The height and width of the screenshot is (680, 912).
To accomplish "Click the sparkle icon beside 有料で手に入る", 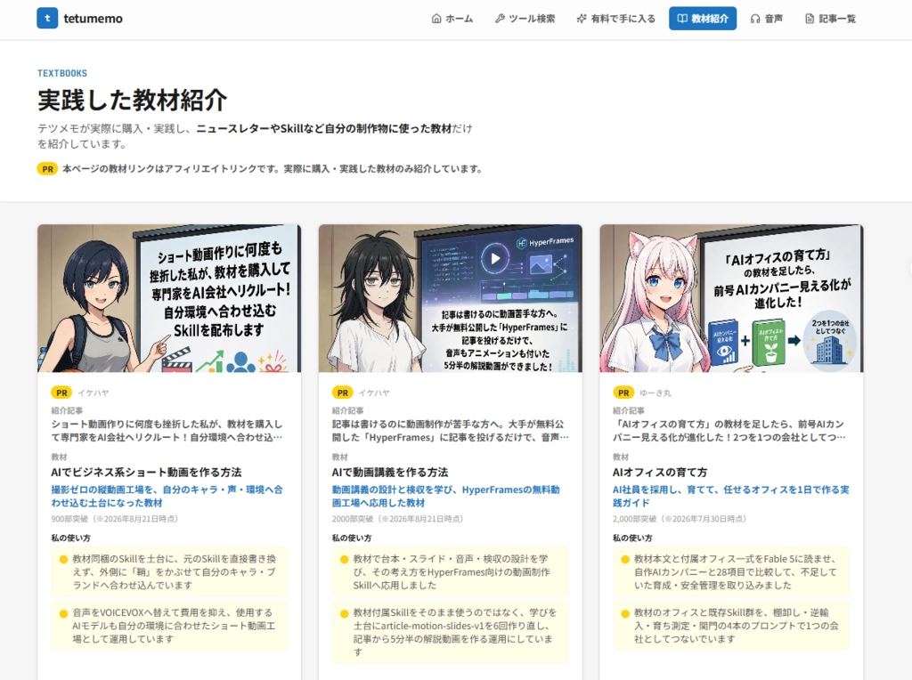I will point(581,19).
